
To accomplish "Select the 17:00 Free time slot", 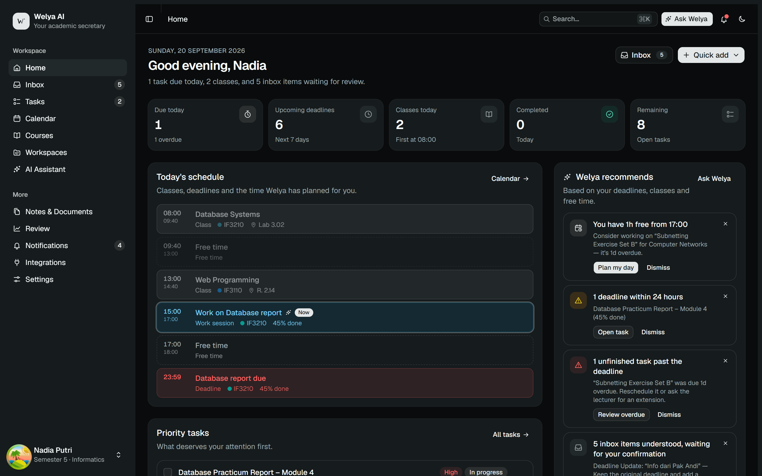I will pos(345,350).
